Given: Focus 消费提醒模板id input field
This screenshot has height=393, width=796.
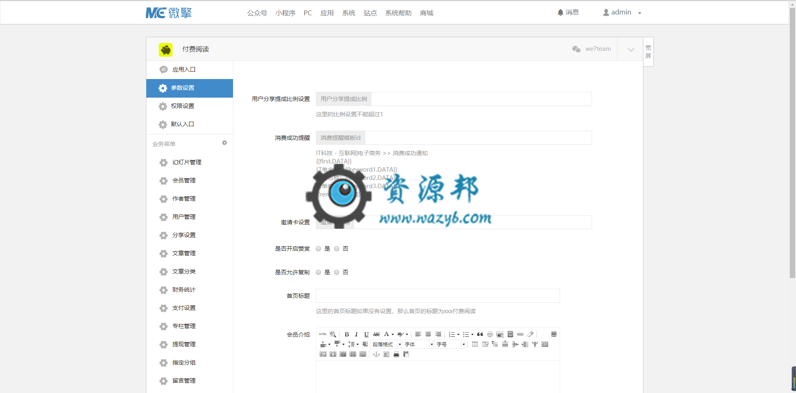Looking at the screenshot, I should [478, 138].
